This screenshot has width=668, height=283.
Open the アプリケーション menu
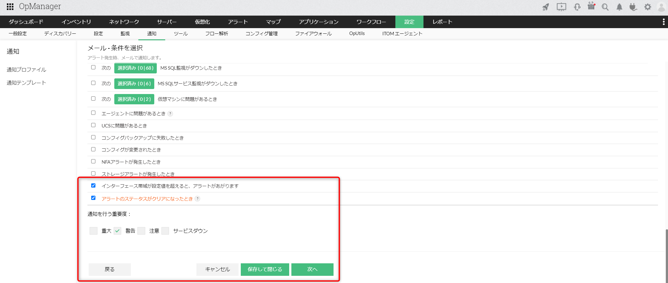pyautogui.click(x=319, y=22)
